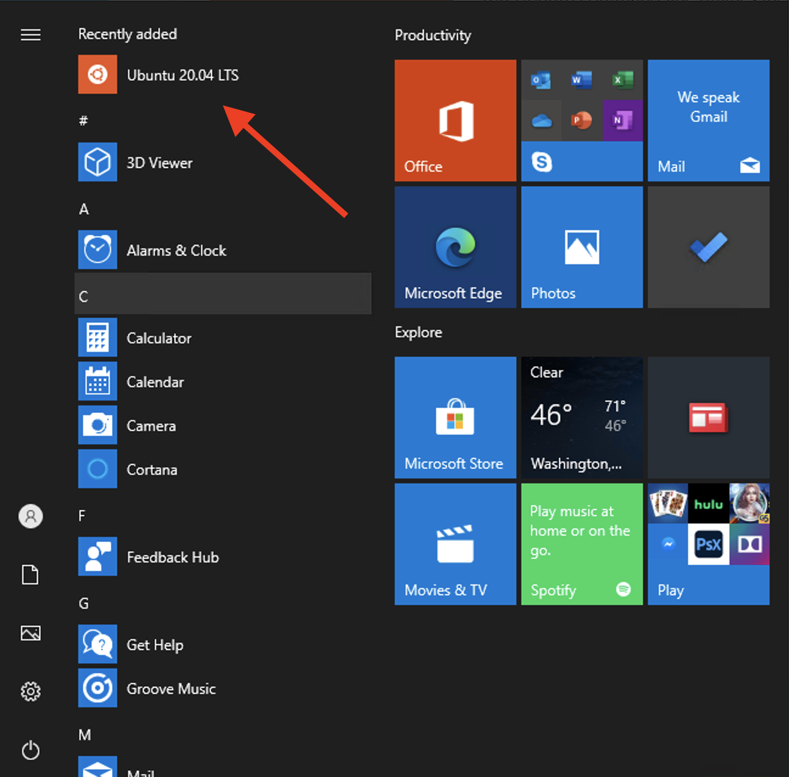Open the PsX icon in Play tile
Image resolution: width=789 pixels, height=777 pixels.
(709, 544)
